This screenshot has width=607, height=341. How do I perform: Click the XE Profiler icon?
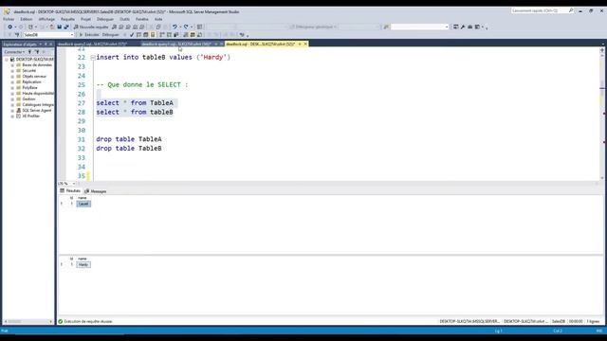18,116
